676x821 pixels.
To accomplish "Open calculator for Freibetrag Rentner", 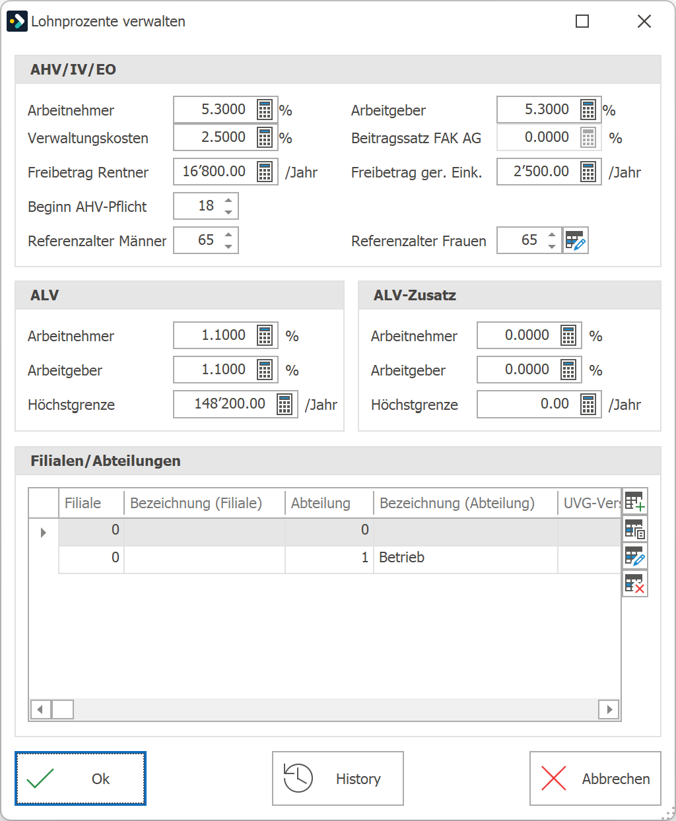I will (x=265, y=172).
